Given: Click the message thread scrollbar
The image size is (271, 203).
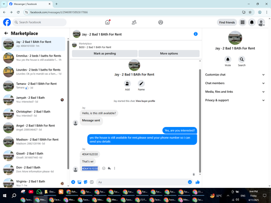Looking at the screenshot, I should [200, 120].
